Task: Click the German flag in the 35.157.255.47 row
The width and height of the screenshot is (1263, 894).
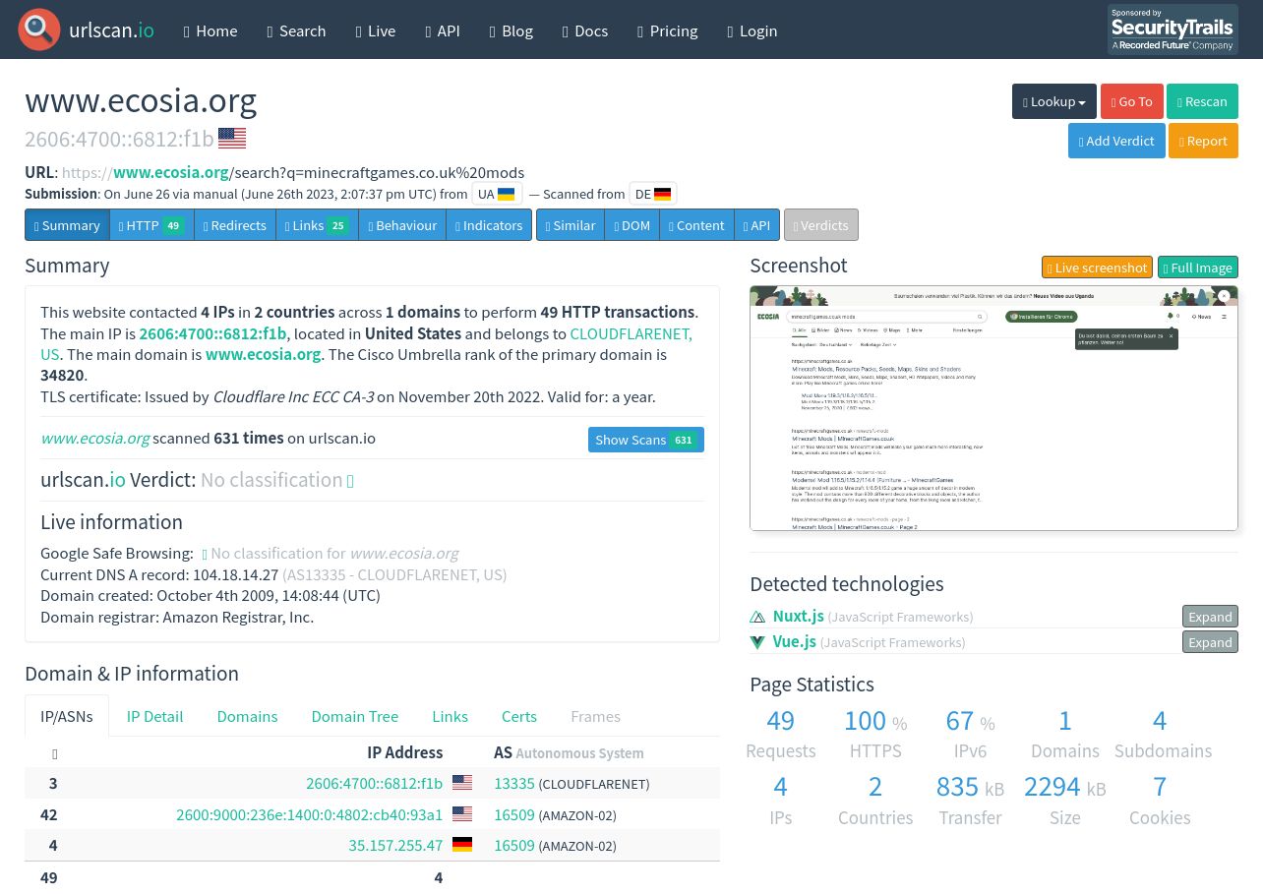Action: [462, 845]
